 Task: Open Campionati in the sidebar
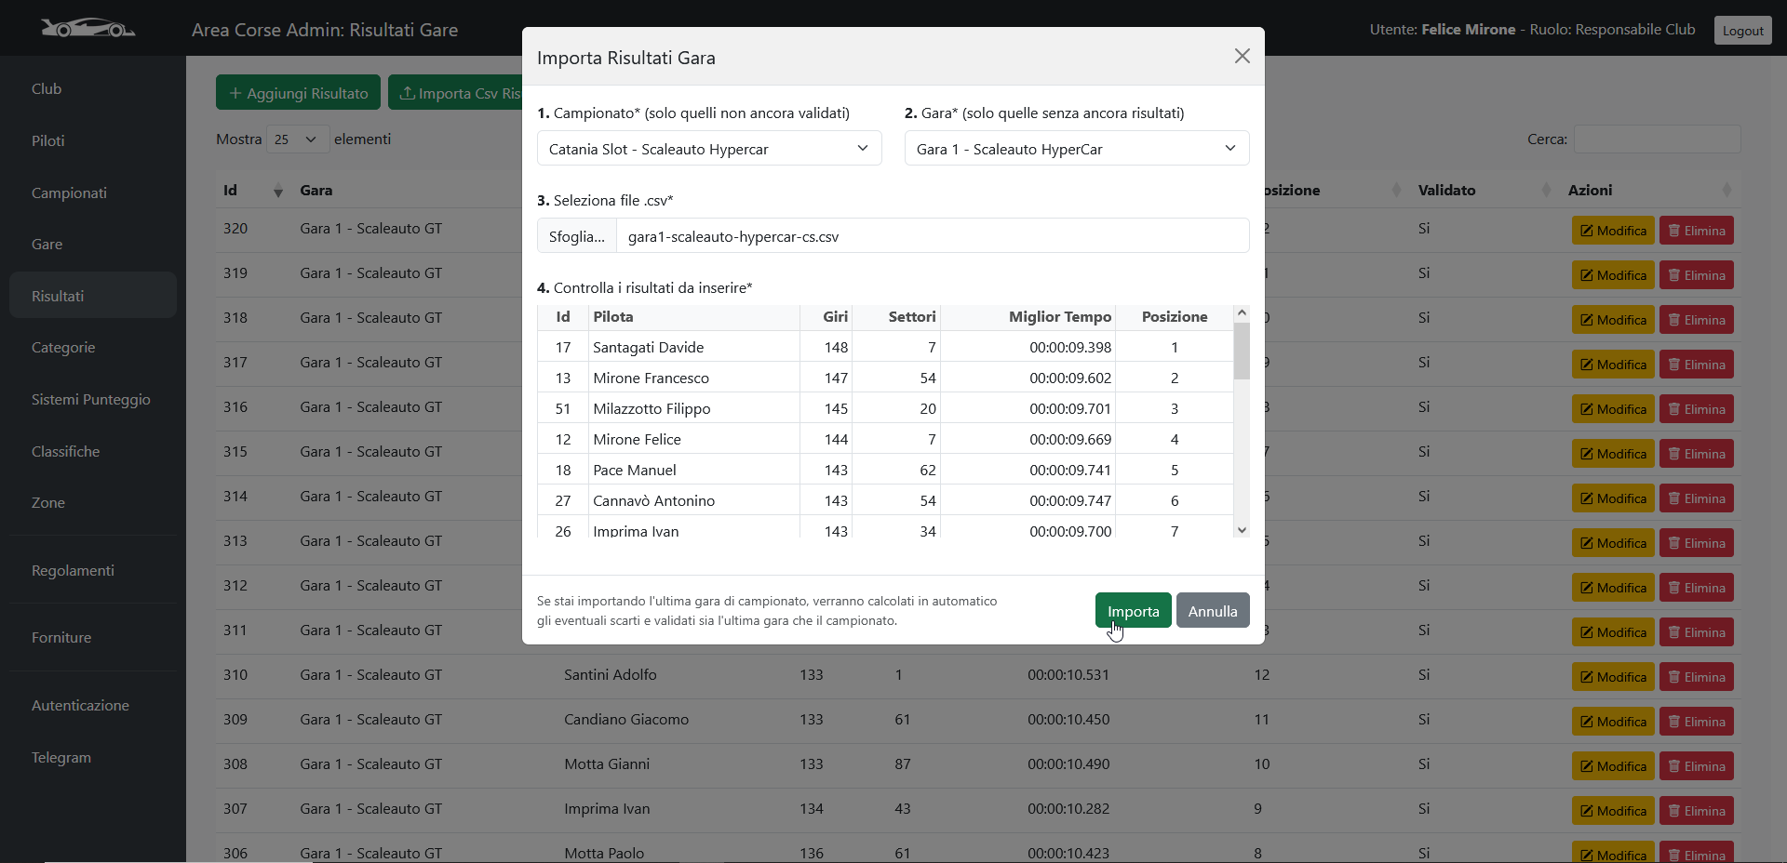click(69, 193)
